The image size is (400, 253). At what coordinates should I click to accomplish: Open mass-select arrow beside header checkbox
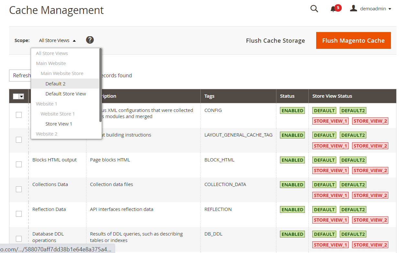point(22,96)
